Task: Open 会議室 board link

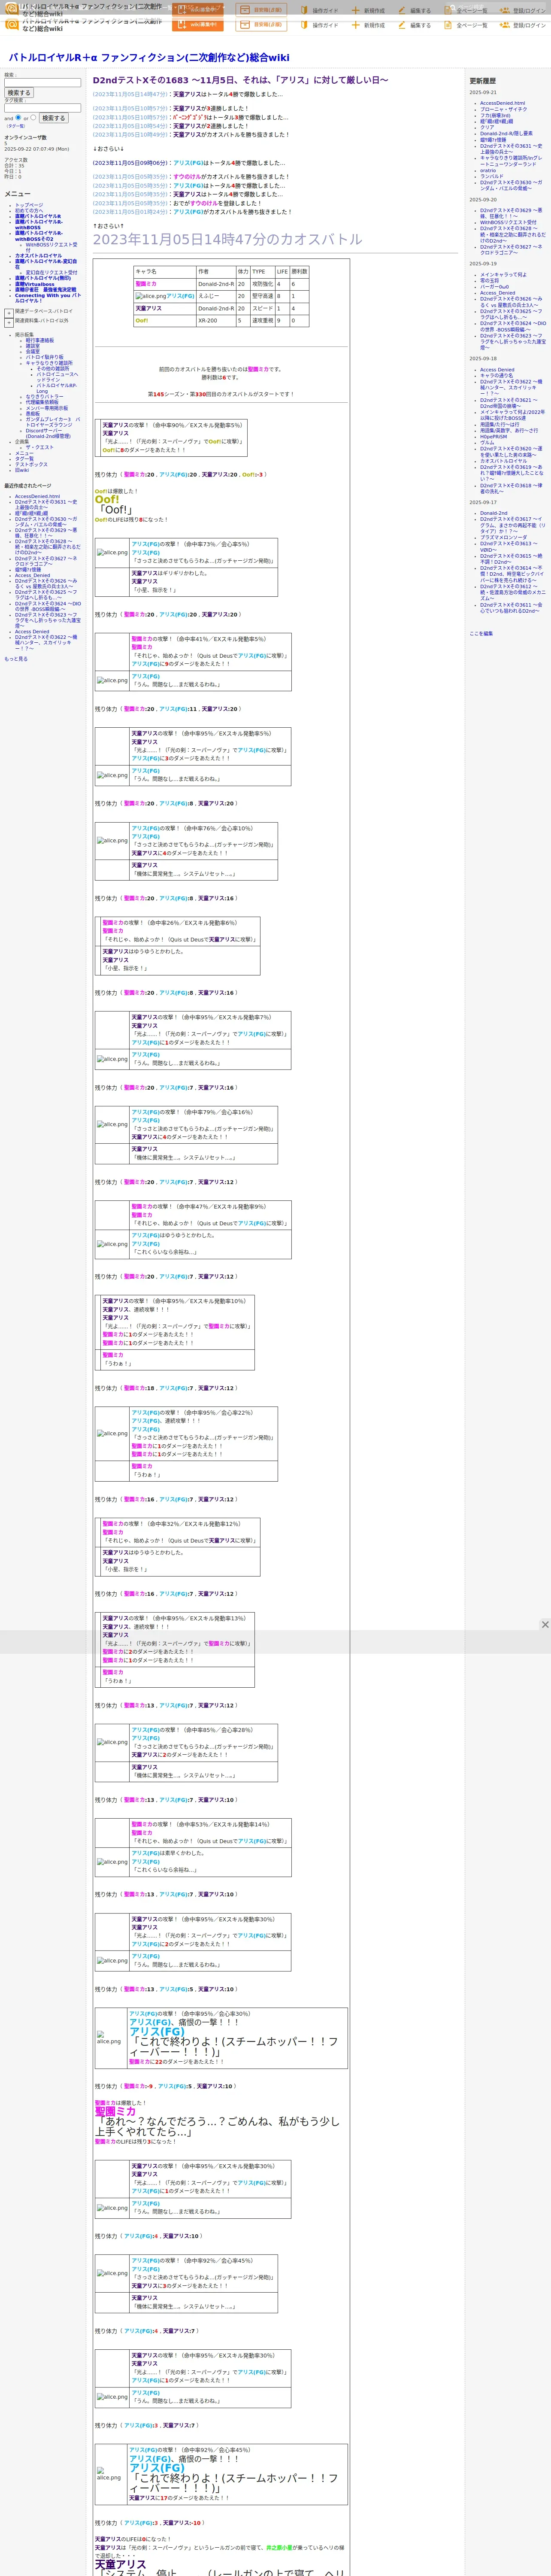Action: click(x=33, y=352)
